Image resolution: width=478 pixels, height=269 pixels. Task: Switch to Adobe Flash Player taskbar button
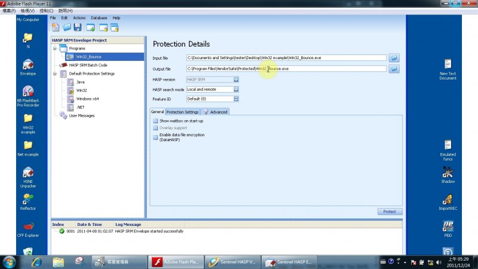click(x=176, y=262)
